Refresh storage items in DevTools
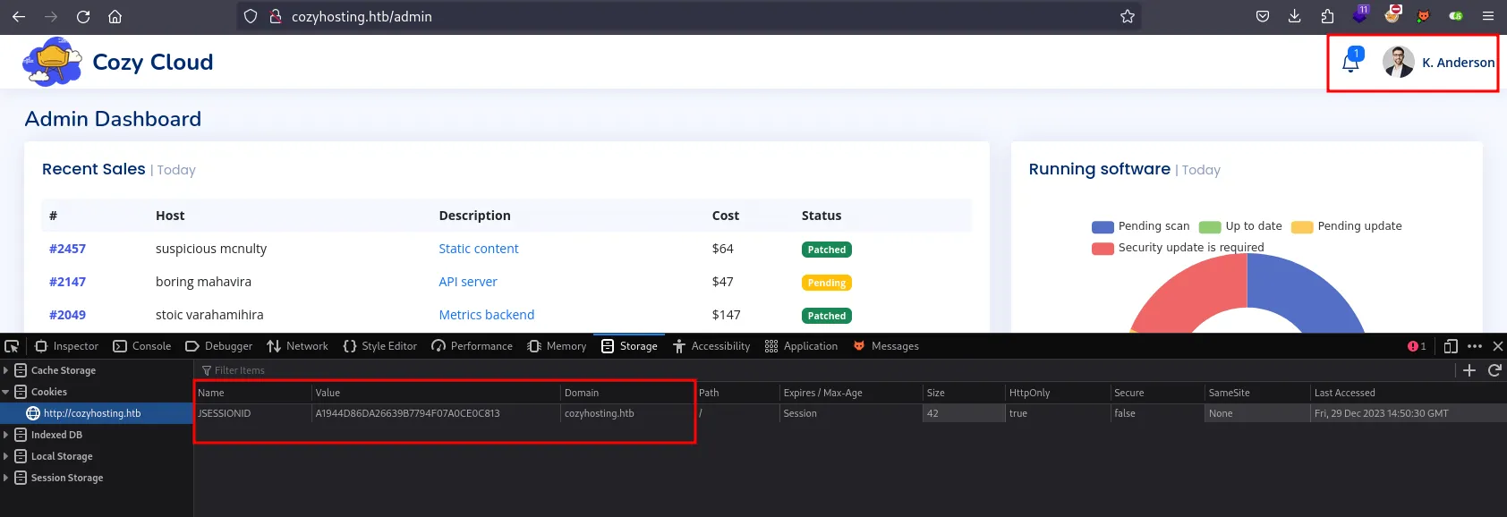This screenshot has width=1507, height=517. click(x=1494, y=370)
